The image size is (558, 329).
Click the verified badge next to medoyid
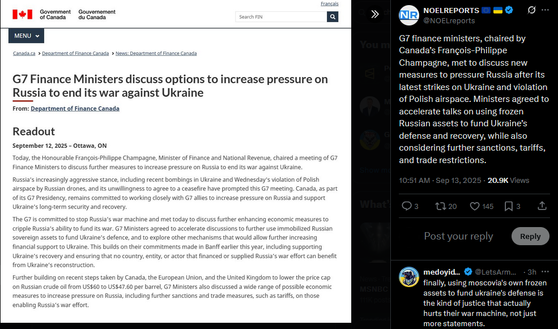point(468,272)
